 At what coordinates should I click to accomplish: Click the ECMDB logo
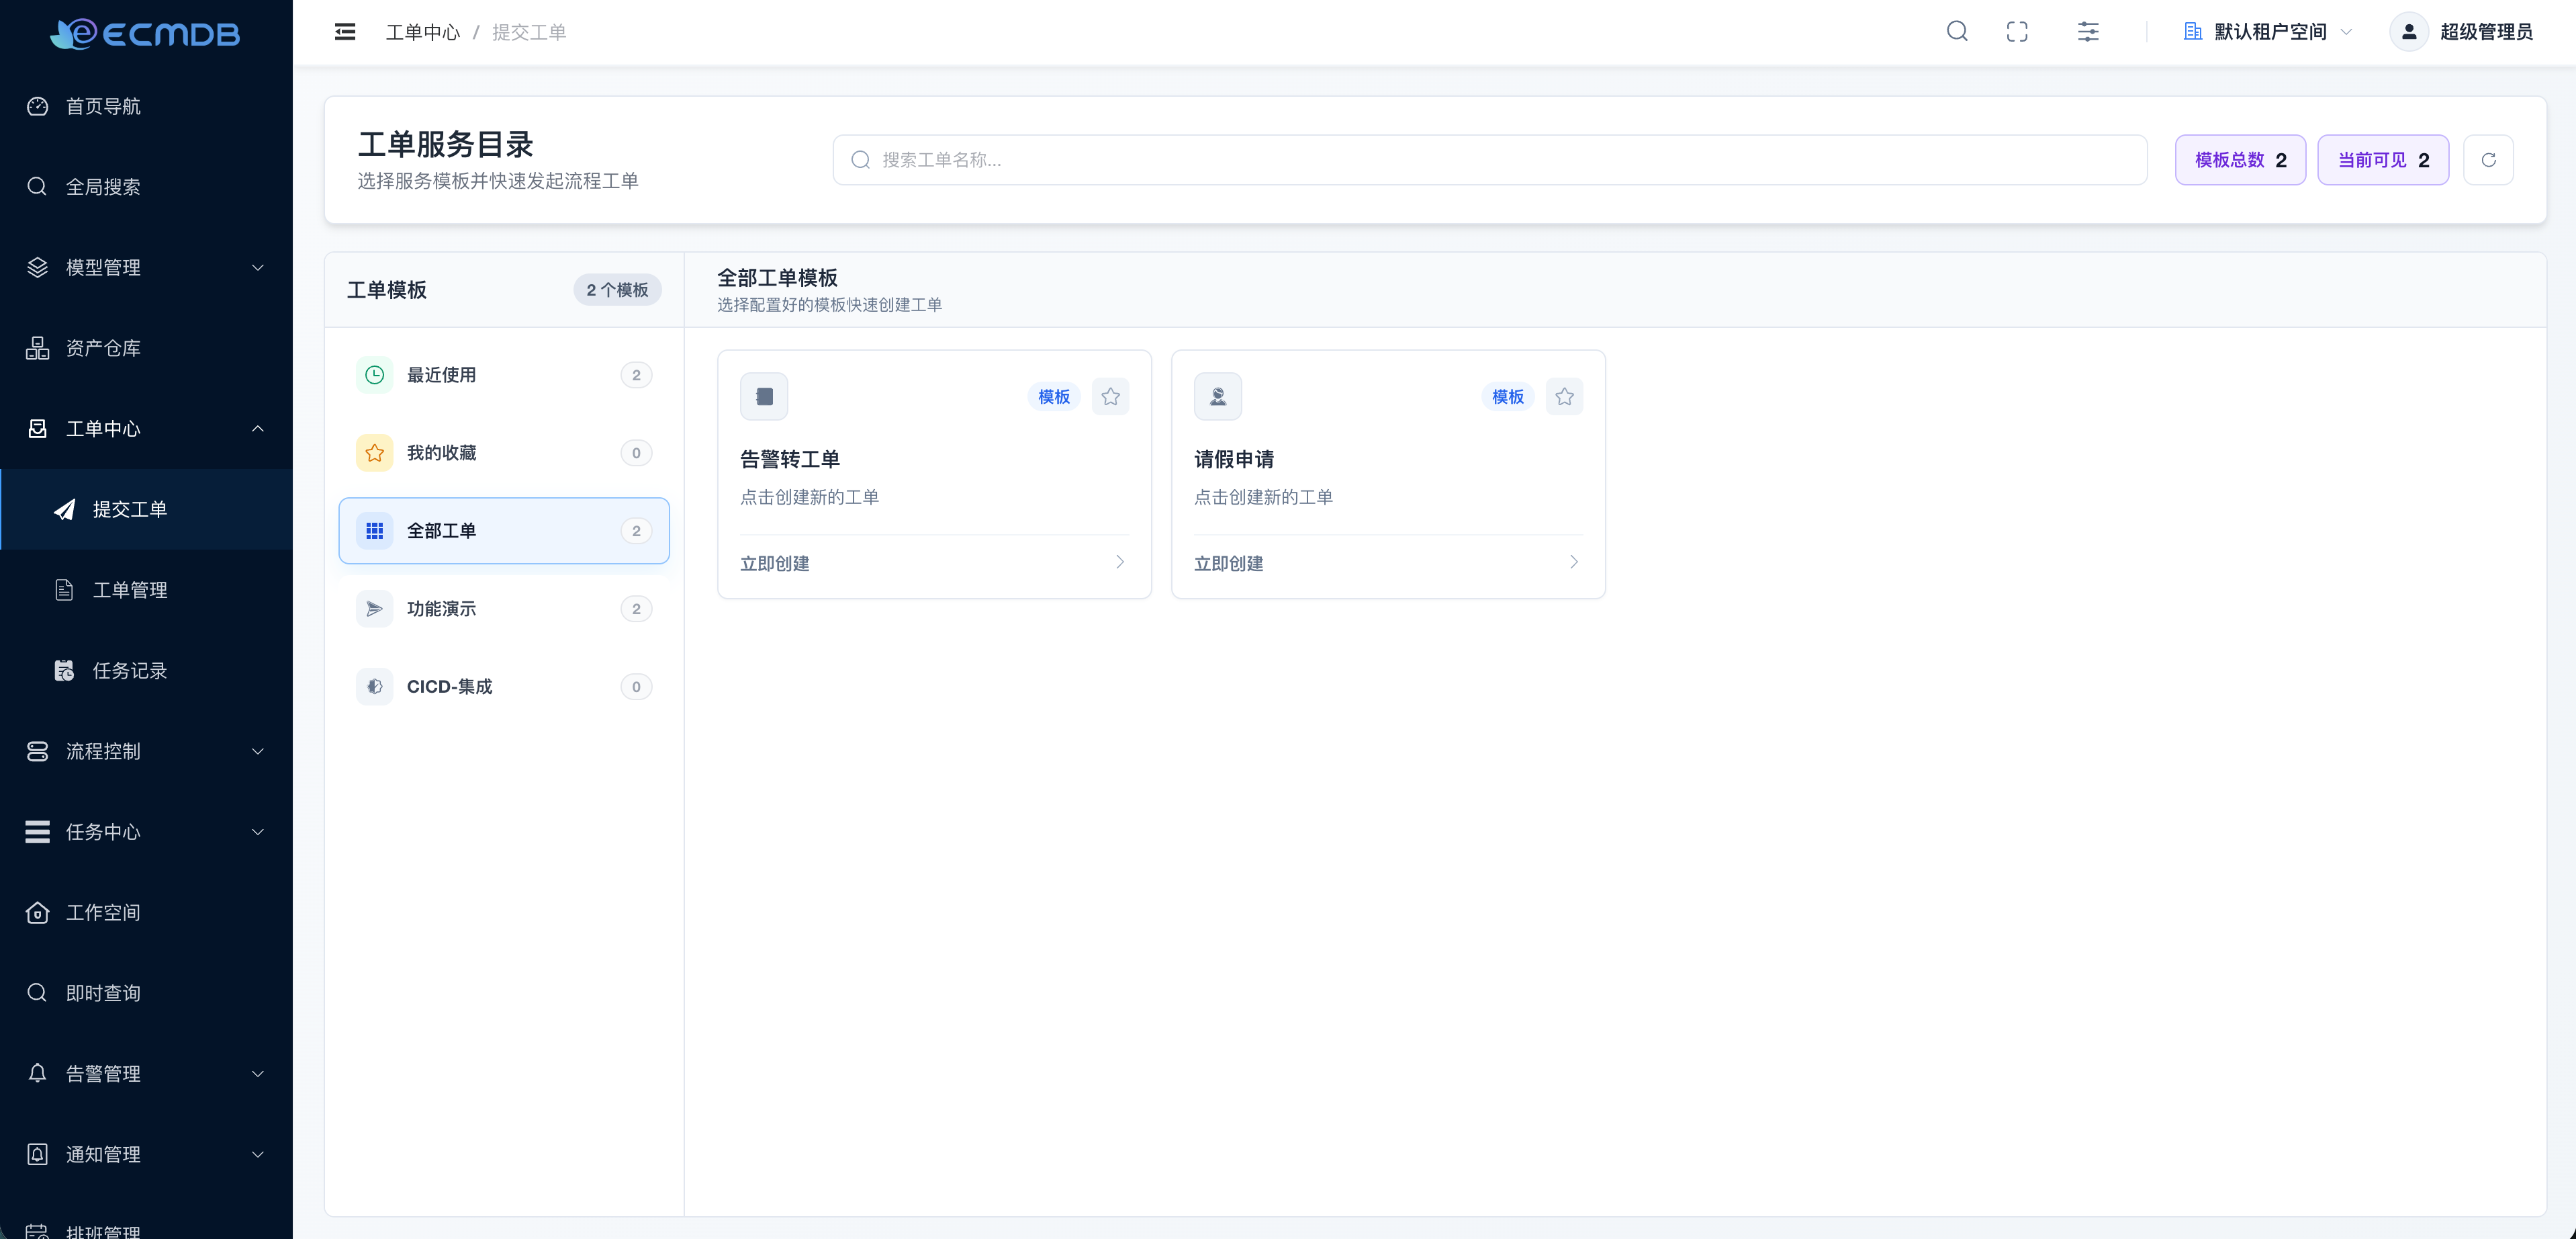(146, 33)
